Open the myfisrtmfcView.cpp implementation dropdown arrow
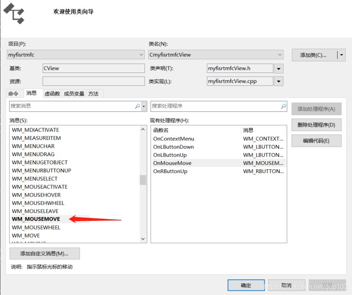This screenshot has width=352, height=295. coord(278,81)
